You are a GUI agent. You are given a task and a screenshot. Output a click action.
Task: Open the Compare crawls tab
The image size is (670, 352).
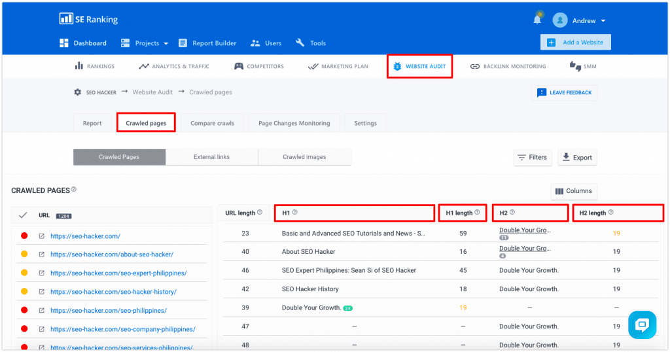coord(213,123)
